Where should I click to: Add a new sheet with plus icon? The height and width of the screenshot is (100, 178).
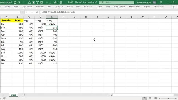click(x=24, y=95)
